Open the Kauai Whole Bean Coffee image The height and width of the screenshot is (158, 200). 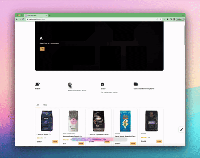point(125,121)
